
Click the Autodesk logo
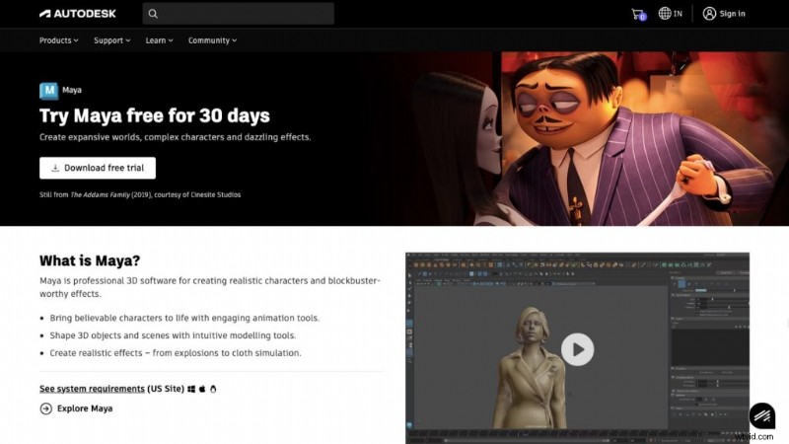pyautogui.click(x=78, y=14)
